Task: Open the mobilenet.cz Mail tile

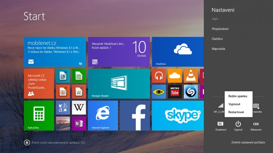Action: pos(55,52)
